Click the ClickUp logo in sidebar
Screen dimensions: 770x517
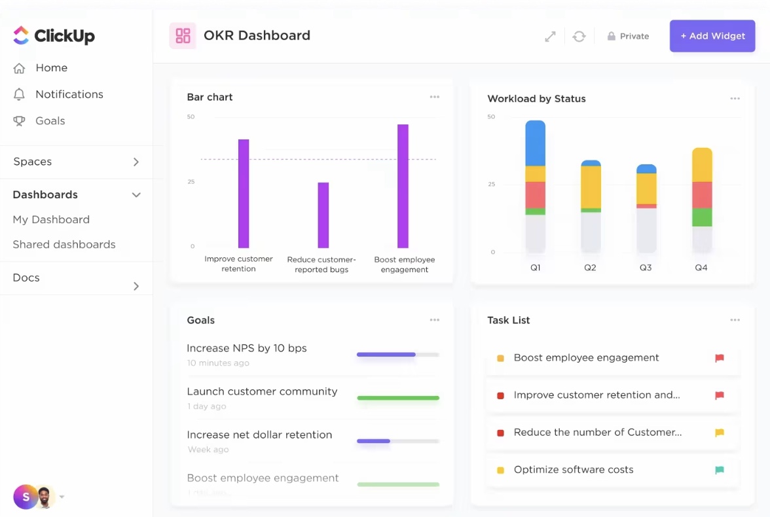click(54, 35)
